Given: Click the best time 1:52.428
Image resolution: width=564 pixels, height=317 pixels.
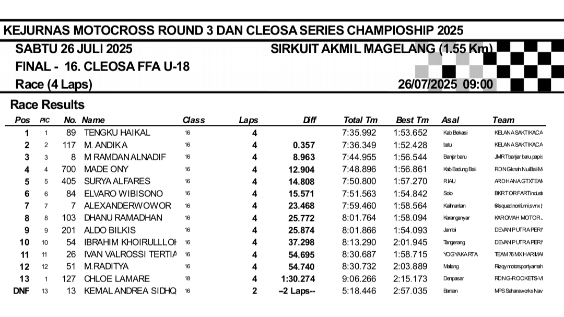Looking at the screenshot, I should pyautogui.click(x=410, y=145).
